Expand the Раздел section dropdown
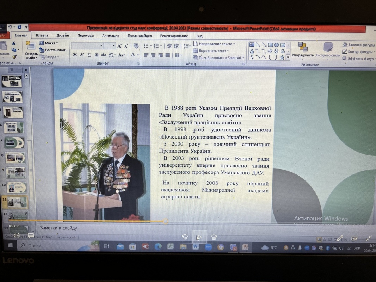Image resolution: width=376 pixels, height=282 pixels. click(49, 57)
